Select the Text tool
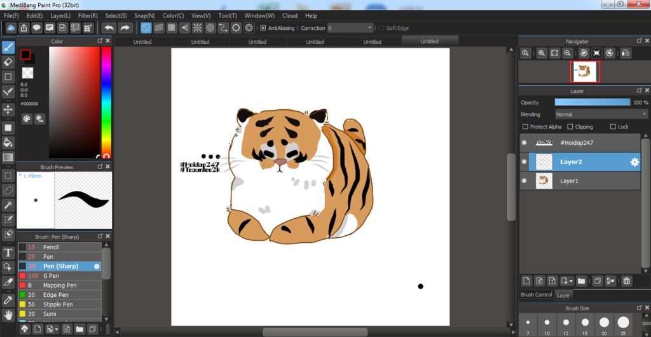The height and width of the screenshot is (337, 651). [x=8, y=252]
